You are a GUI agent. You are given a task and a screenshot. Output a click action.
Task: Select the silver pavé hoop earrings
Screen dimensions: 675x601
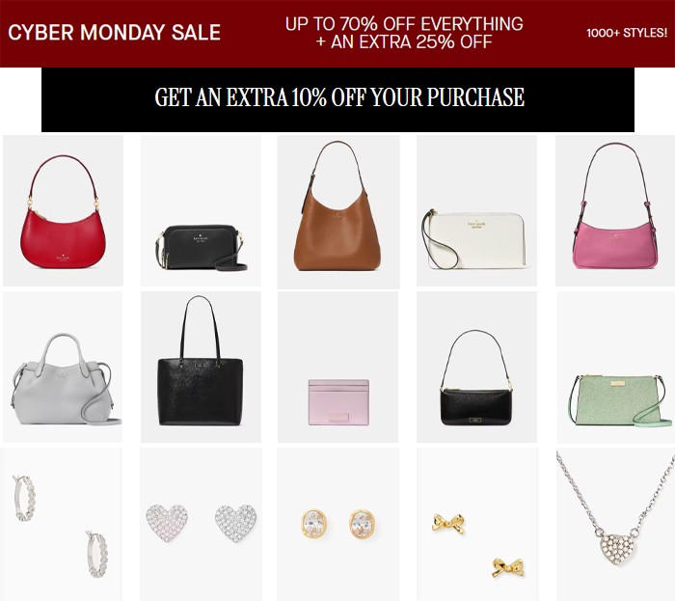[x=61, y=525]
